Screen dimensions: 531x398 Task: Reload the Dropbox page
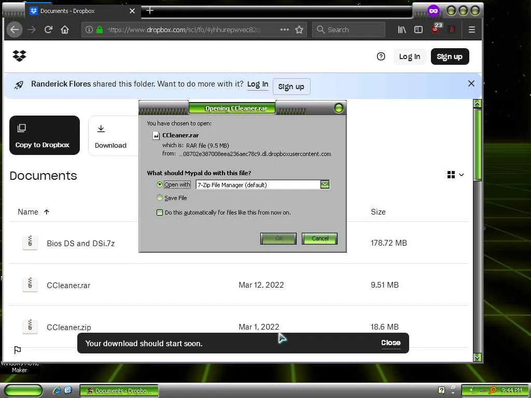click(48, 30)
